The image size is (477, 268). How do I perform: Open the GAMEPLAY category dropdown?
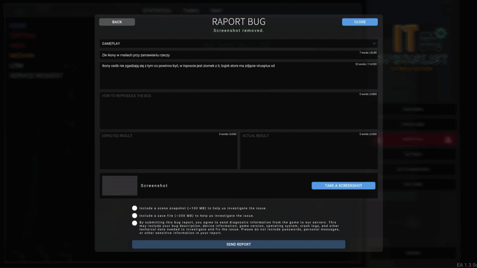(238, 43)
